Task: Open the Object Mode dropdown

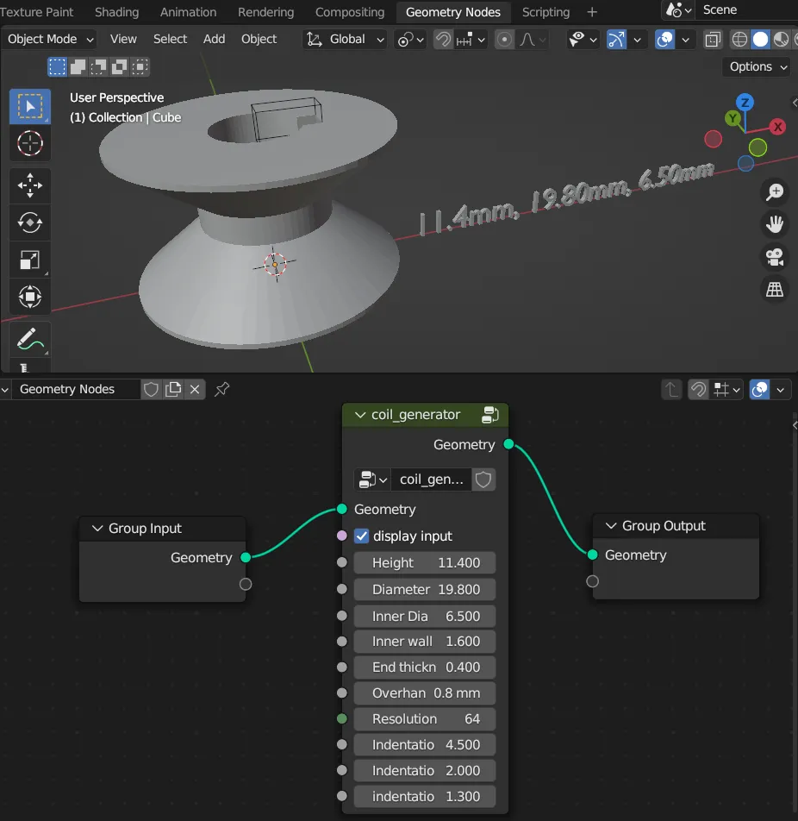Action: coord(50,40)
